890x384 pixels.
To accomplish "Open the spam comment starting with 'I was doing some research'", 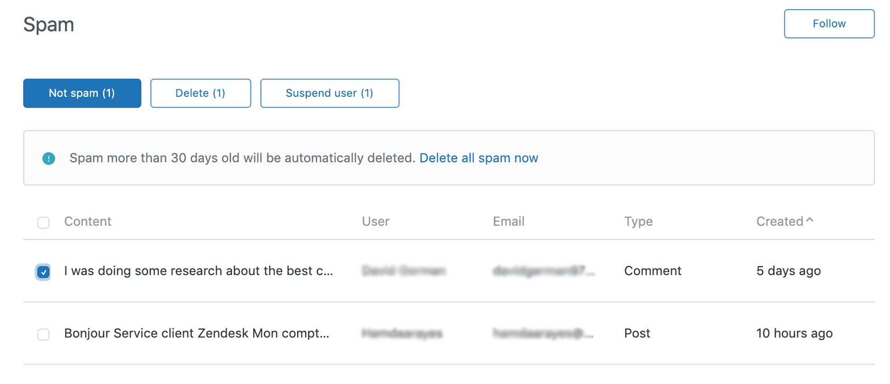I will tap(199, 271).
